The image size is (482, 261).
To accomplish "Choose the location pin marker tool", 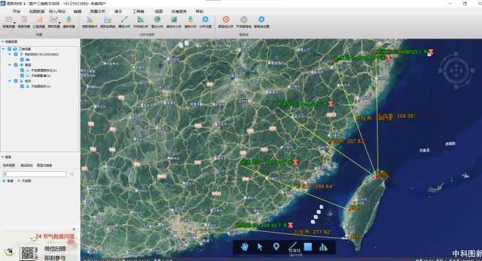I will tap(276, 247).
